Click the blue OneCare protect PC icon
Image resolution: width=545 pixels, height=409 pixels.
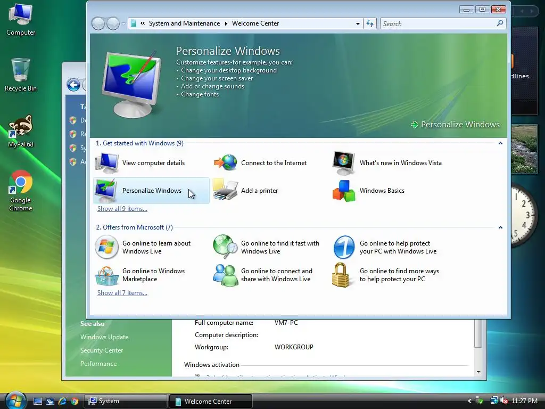click(344, 247)
